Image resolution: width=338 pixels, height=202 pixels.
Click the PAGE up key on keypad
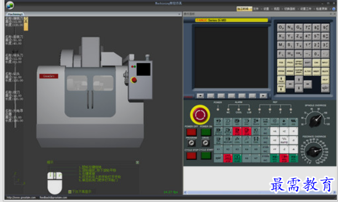(281, 80)
